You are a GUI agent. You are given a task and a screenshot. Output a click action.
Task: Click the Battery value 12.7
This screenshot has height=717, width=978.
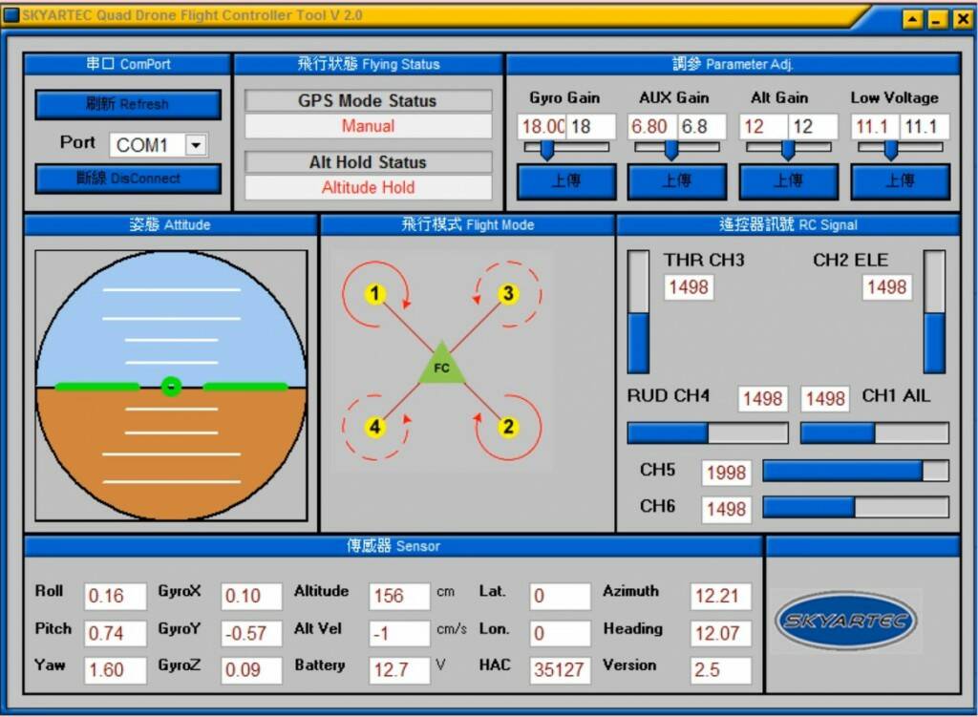[399, 670]
